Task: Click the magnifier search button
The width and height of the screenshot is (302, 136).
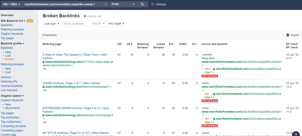Action: [143, 4]
